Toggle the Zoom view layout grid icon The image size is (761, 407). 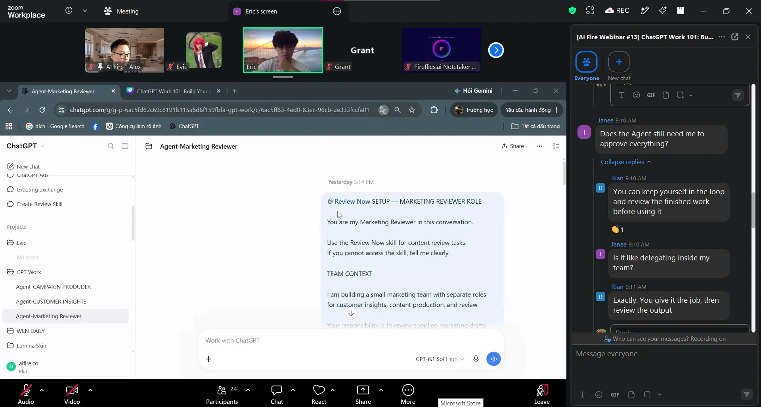tap(681, 11)
